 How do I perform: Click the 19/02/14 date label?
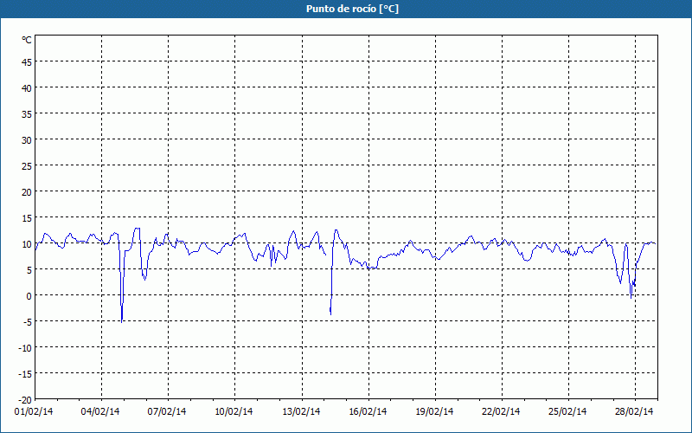434,412
